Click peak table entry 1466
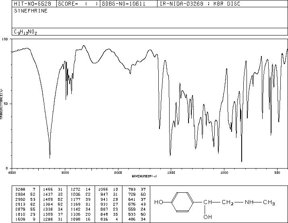The width and height of the screenshot is (288, 223). (48, 189)
